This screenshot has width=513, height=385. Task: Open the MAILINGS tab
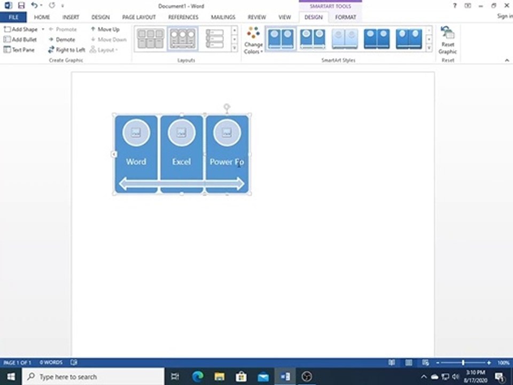tap(223, 17)
